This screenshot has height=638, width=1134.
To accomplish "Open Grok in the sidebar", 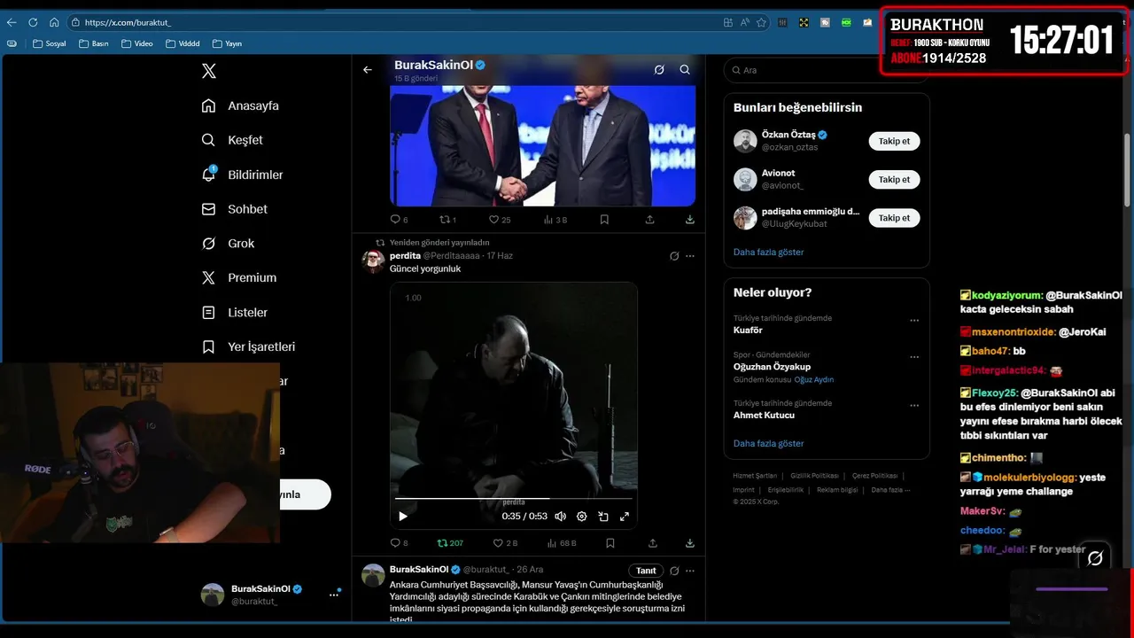I will point(228,244).
